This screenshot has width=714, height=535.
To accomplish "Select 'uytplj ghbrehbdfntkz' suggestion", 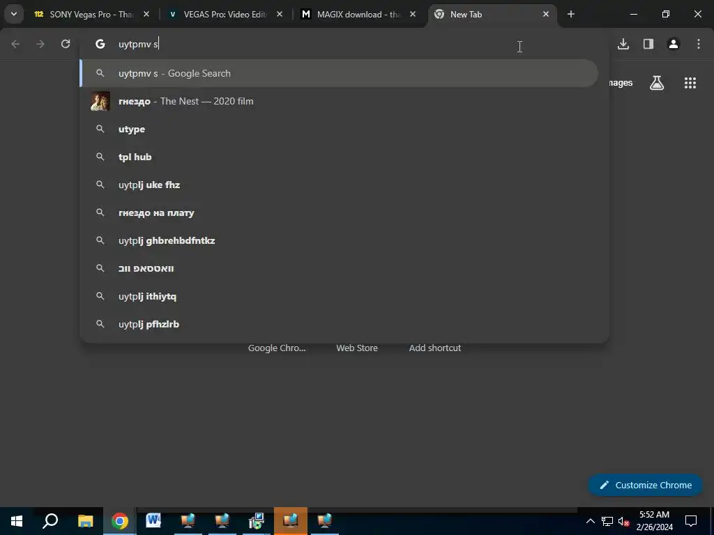I will coord(339,240).
